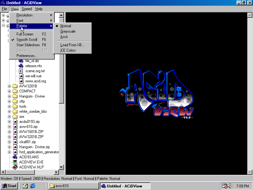The width and height of the screenshot is (253, 190).
Task: Toggle the Smooth Scroll option off
Action: pyautogui.click(x=27, y=40)
